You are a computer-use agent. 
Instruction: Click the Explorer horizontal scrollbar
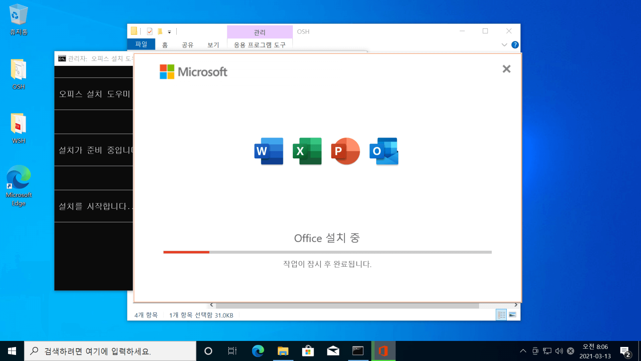tap(347, 306)
